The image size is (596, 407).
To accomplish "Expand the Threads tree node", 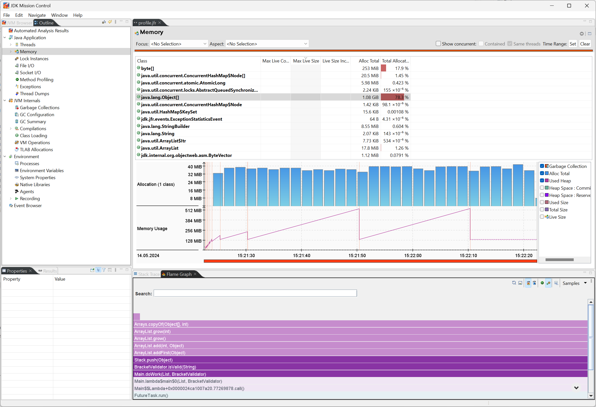I will [10, 45].
